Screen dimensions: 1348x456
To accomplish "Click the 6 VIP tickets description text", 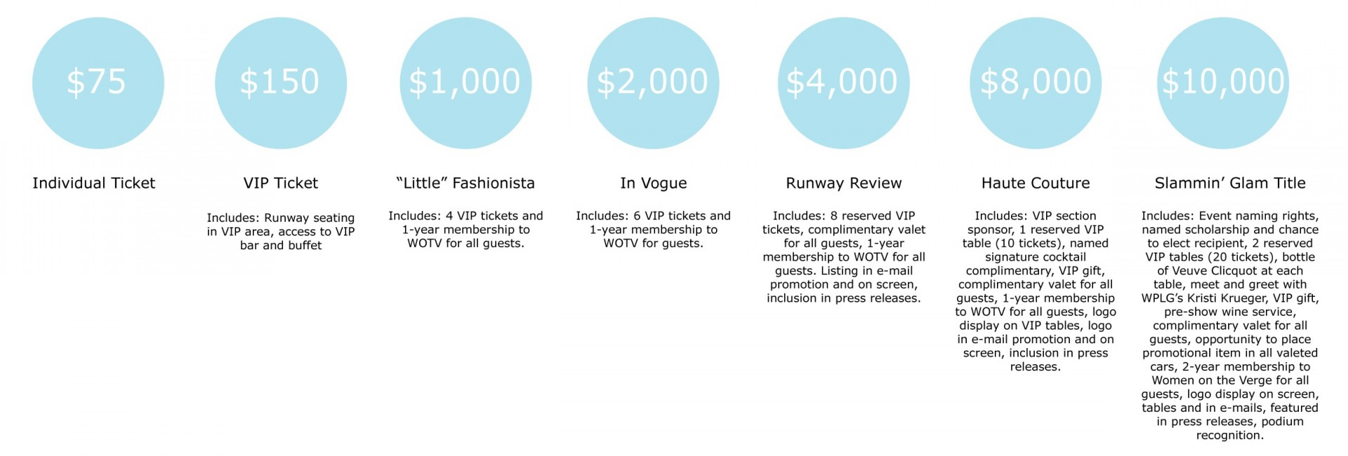I will [653, 229].
